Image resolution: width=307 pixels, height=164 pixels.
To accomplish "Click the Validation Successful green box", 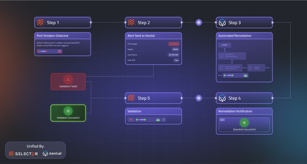I will point(68,113).
